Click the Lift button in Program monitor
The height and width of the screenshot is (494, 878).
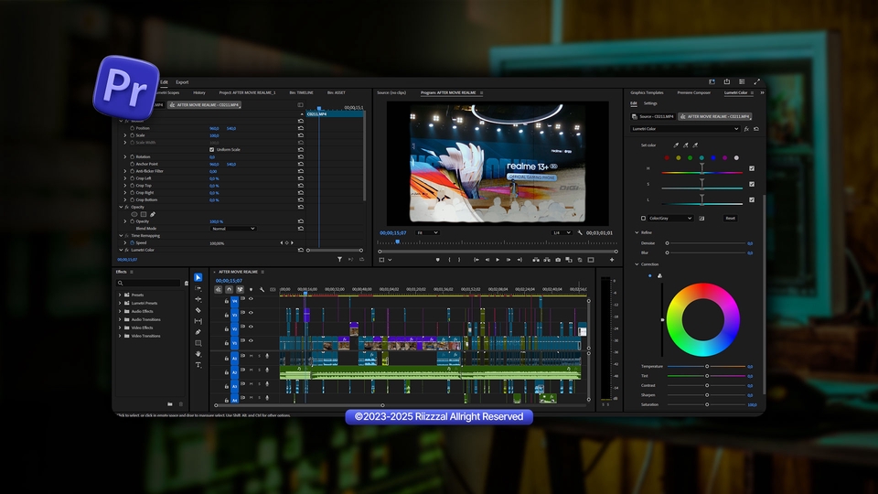pos(536,260)
